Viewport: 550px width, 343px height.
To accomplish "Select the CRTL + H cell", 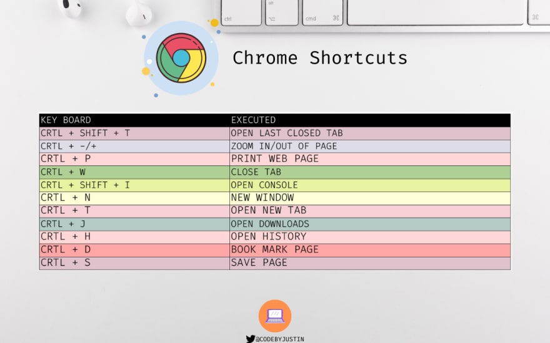I will 134,237.
